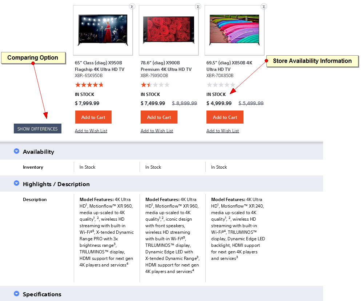View empty star rating of X850B TV
Viewport: 362px width, 301px height.
(221, 85)
